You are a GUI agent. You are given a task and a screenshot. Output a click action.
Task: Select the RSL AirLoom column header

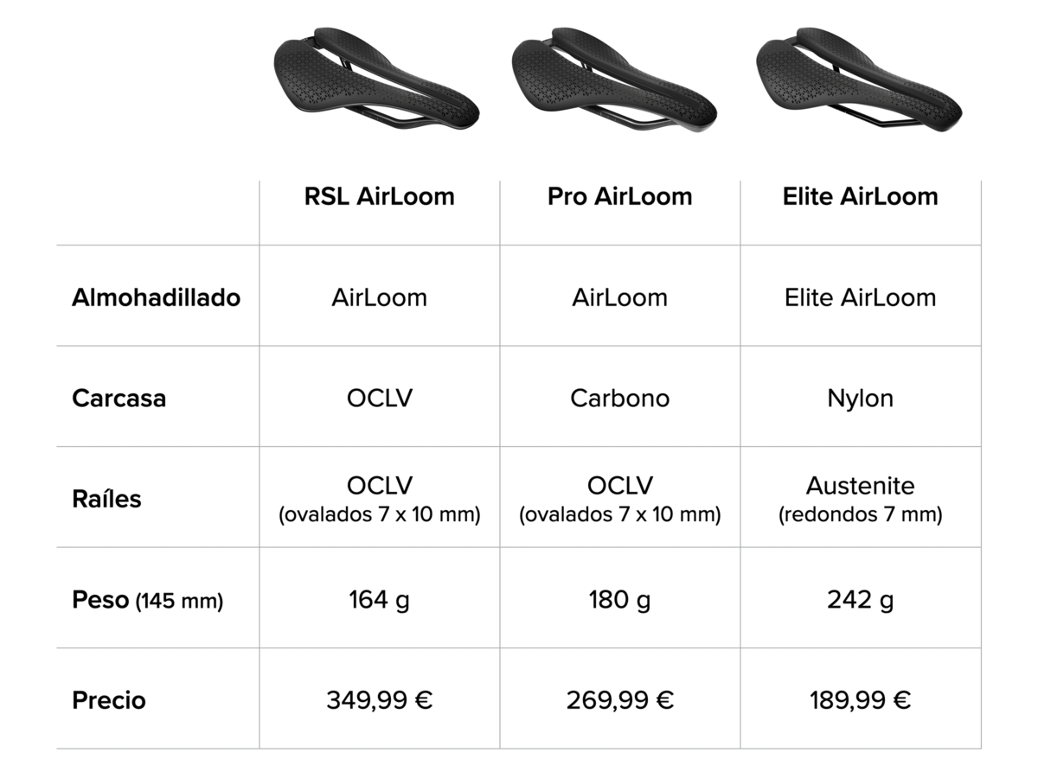tap(379, 196)
